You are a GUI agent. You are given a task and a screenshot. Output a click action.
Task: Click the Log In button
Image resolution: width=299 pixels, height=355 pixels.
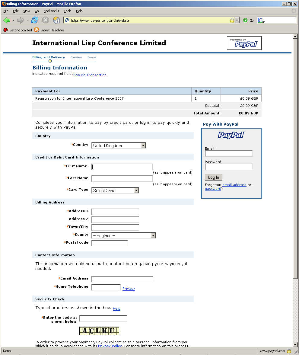click(214, 177)
